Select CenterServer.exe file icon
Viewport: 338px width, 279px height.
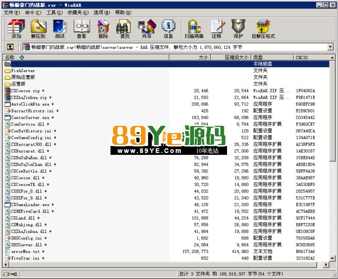7,117
